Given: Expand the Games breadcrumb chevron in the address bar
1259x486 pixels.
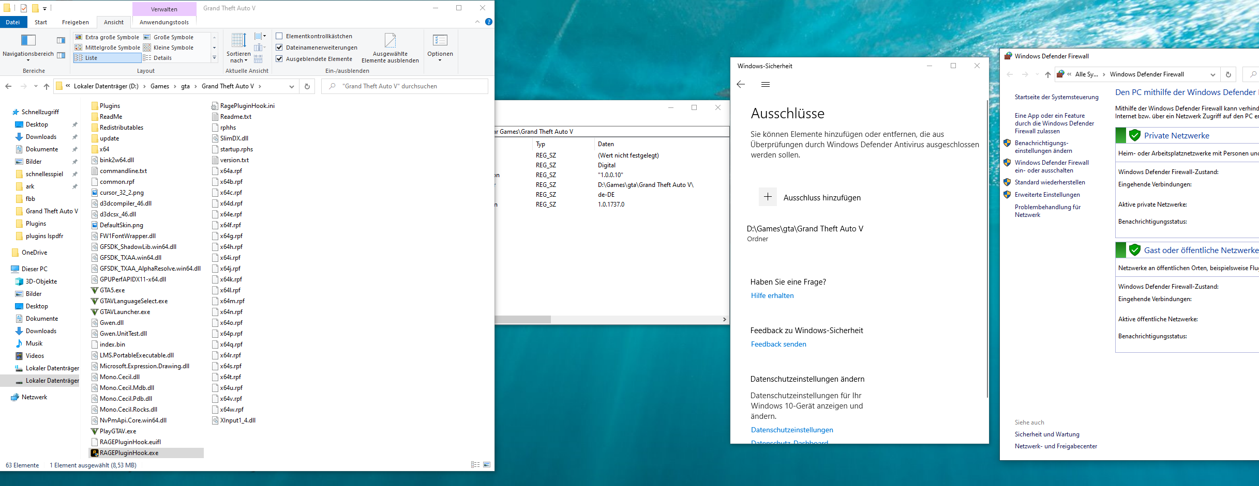Looking at the screenshot, I should (x=175, y=86).
